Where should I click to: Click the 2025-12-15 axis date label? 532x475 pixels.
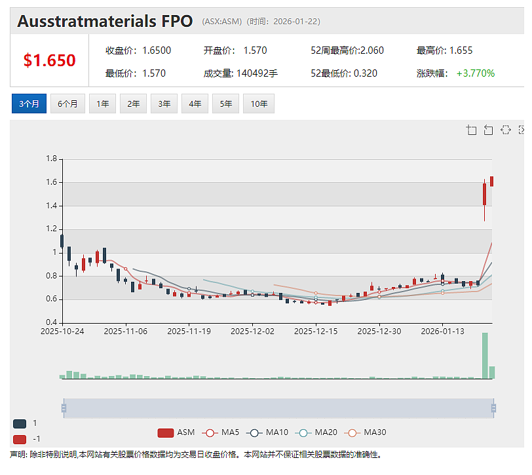point(316,332)
